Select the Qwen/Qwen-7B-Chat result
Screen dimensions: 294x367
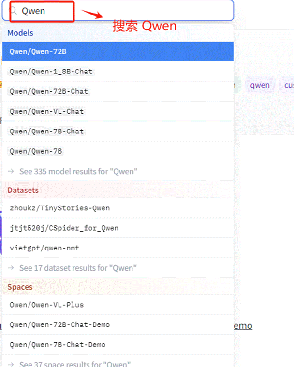coord(47,131)
